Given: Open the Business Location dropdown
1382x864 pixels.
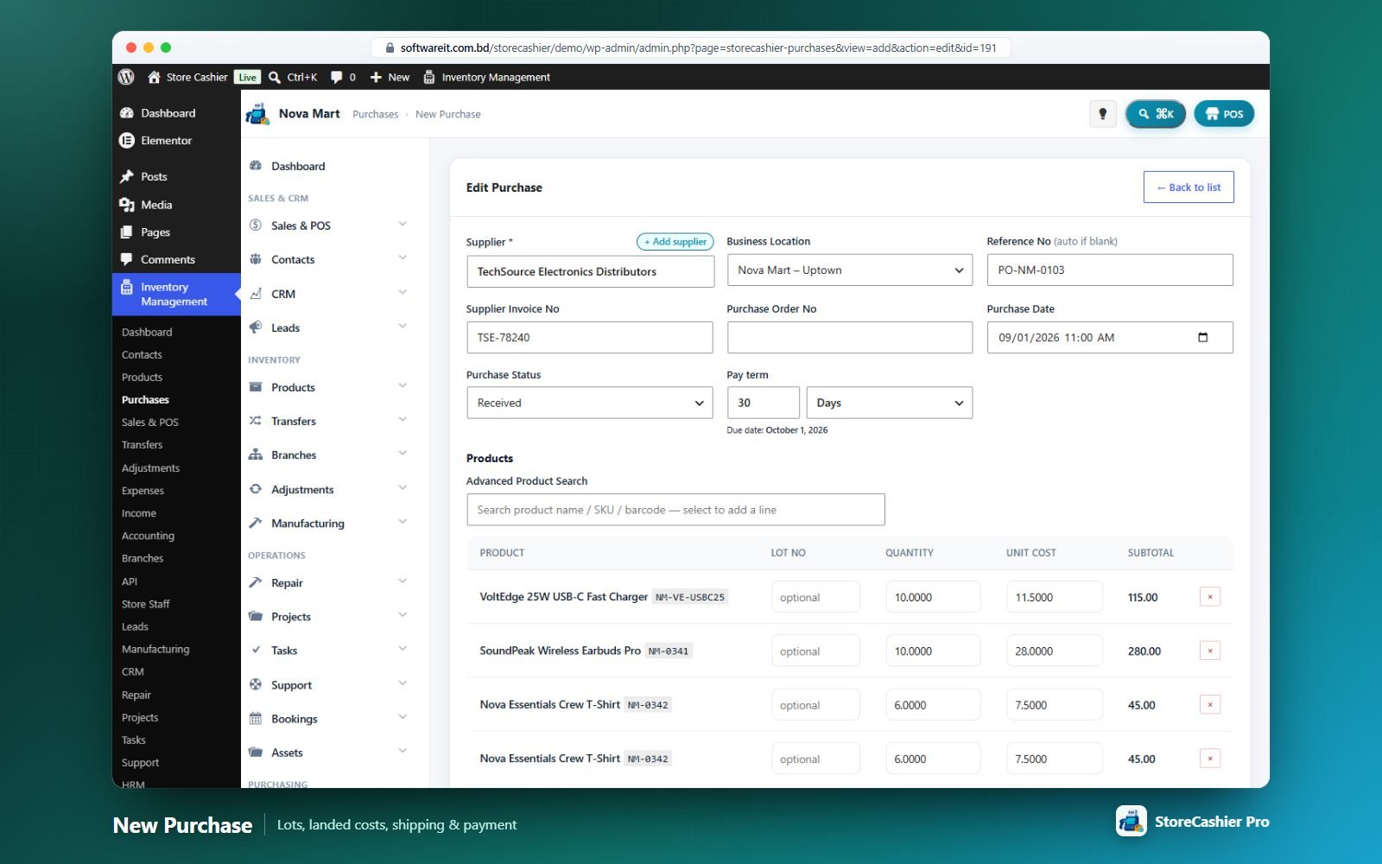Looking at the screenshot, I should [x=849, y=270].
